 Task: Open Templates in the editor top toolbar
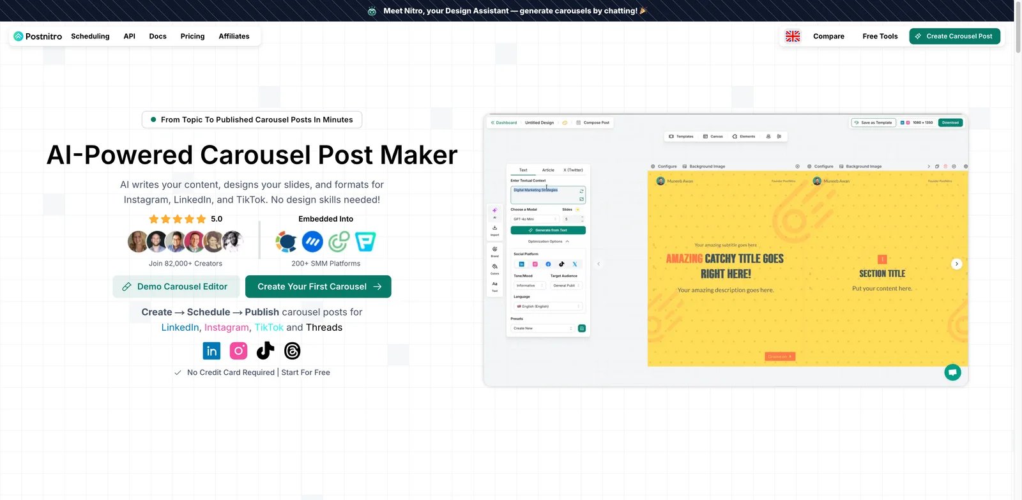[x=681, y=136]
